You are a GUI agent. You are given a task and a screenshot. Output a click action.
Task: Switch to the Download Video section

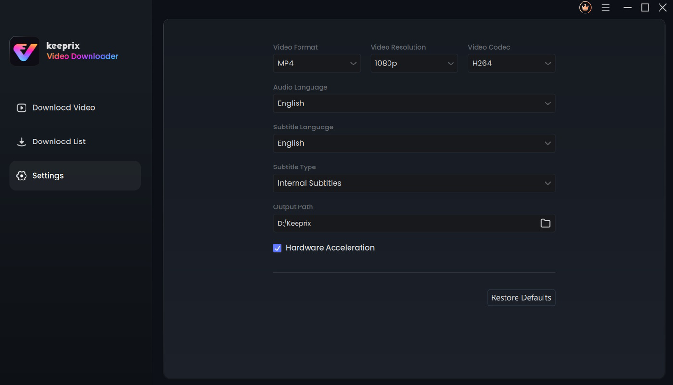pos(64,107)
